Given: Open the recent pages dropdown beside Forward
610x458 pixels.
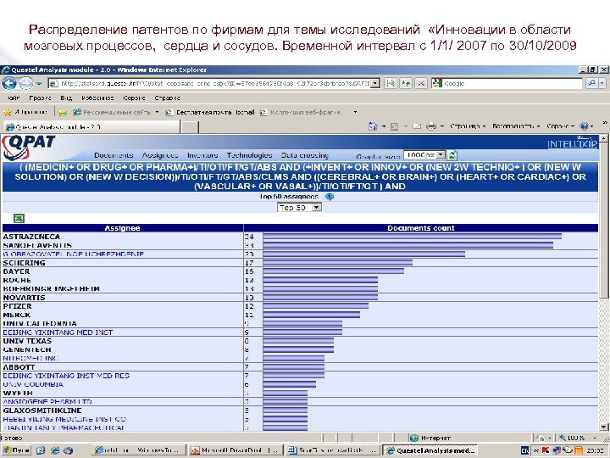Looking at the screenshot, I should tap(39, 83).
